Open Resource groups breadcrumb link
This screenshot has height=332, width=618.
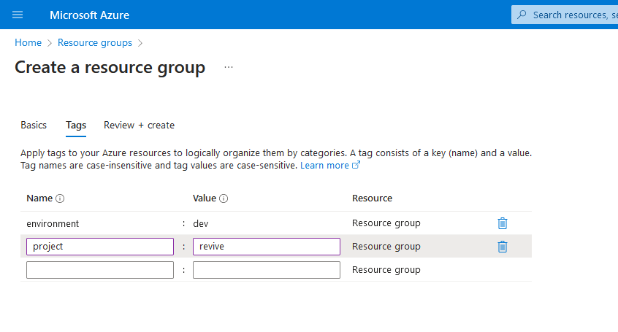pos(95,42)
